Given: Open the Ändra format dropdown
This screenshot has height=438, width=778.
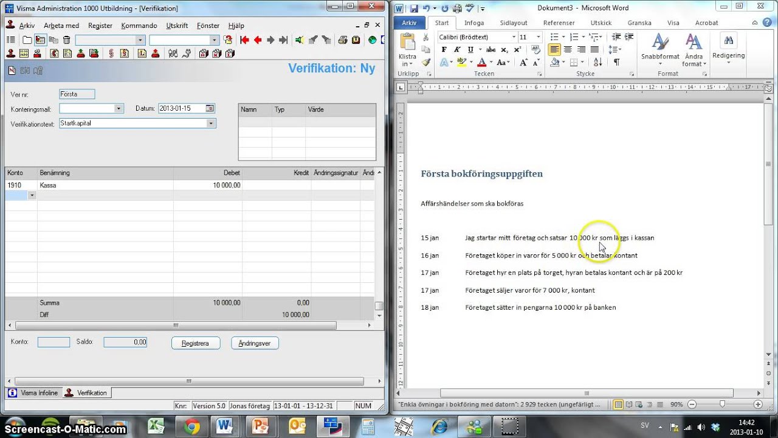Looking at the screenshot, I should [x=694, y=50].
